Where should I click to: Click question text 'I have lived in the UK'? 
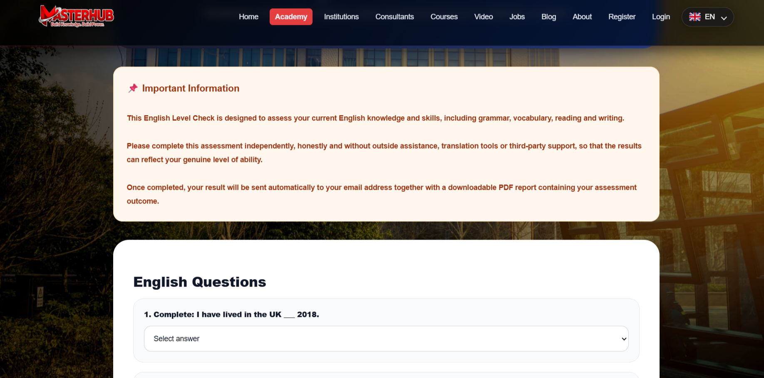coord(239,314)
